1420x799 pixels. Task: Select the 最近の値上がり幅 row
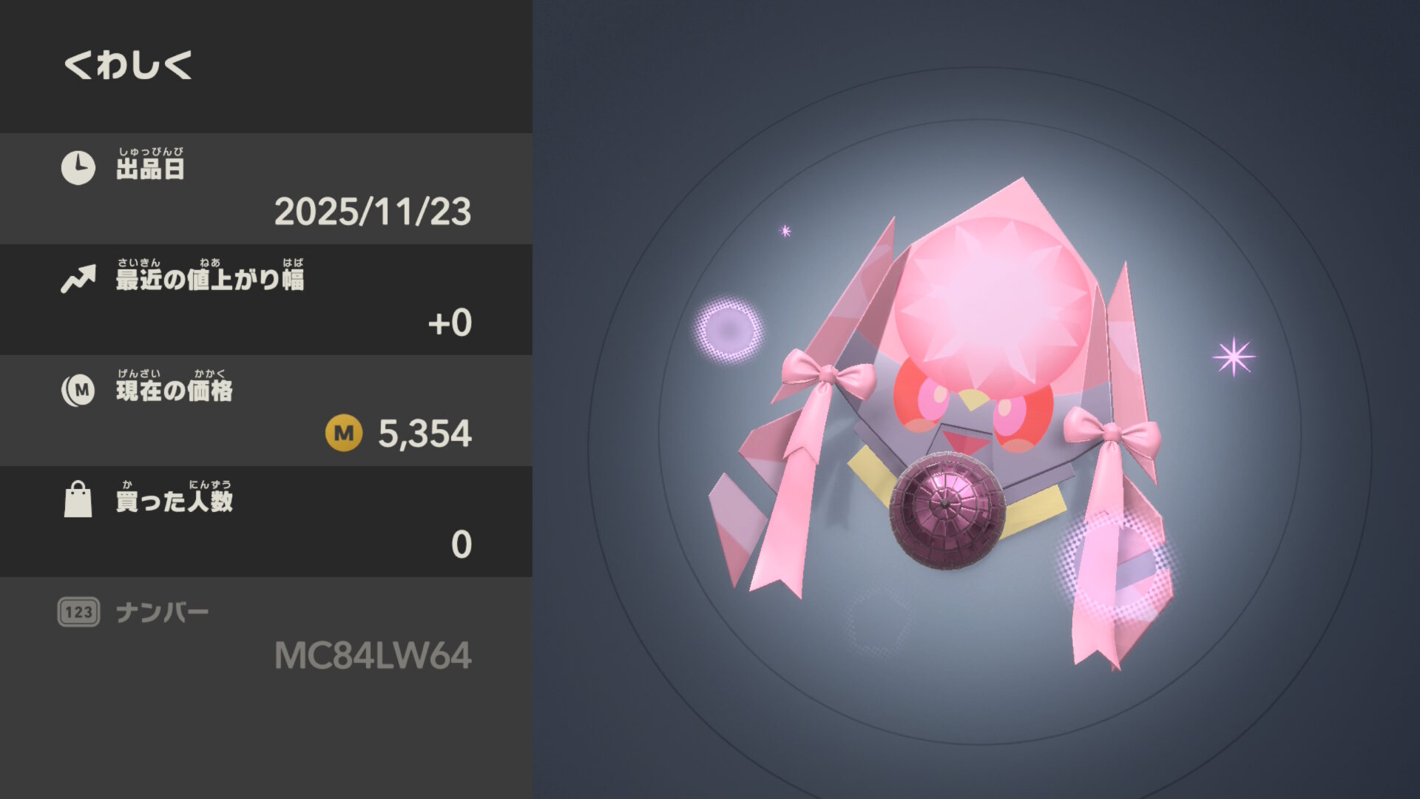click(266, 300)
